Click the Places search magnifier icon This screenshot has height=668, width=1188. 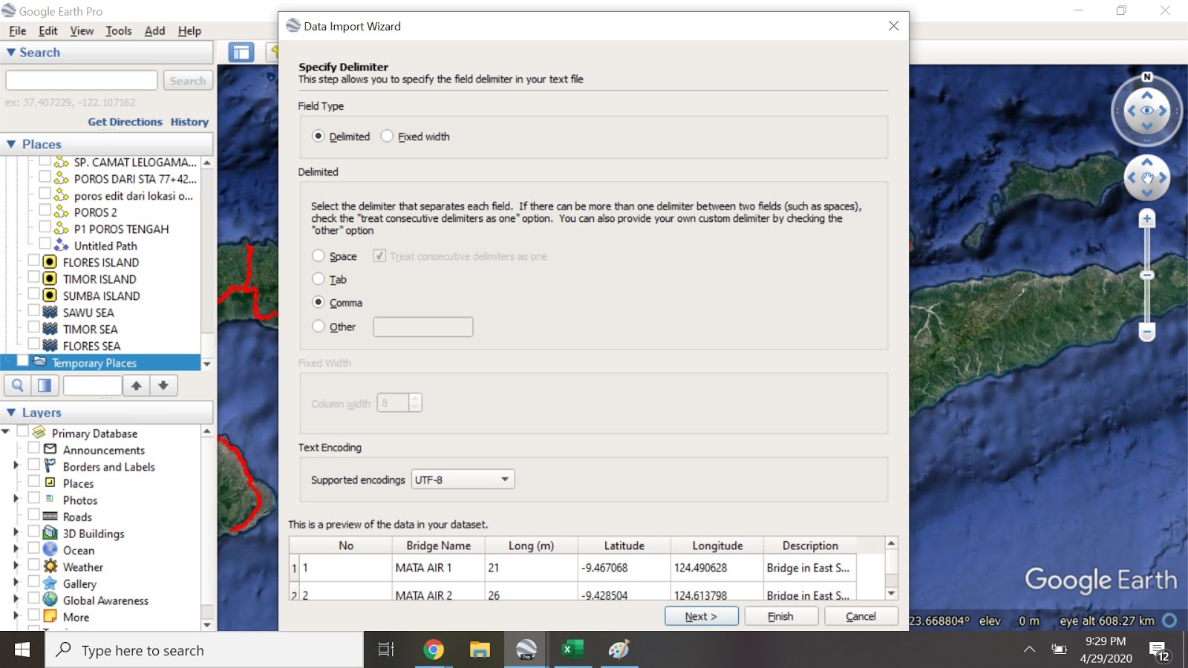18,385
